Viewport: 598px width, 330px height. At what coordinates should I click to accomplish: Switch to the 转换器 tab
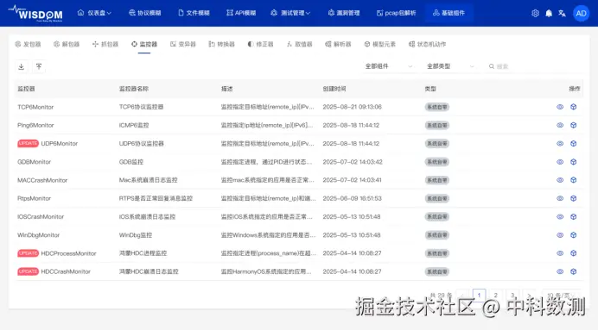coord(222,44)
